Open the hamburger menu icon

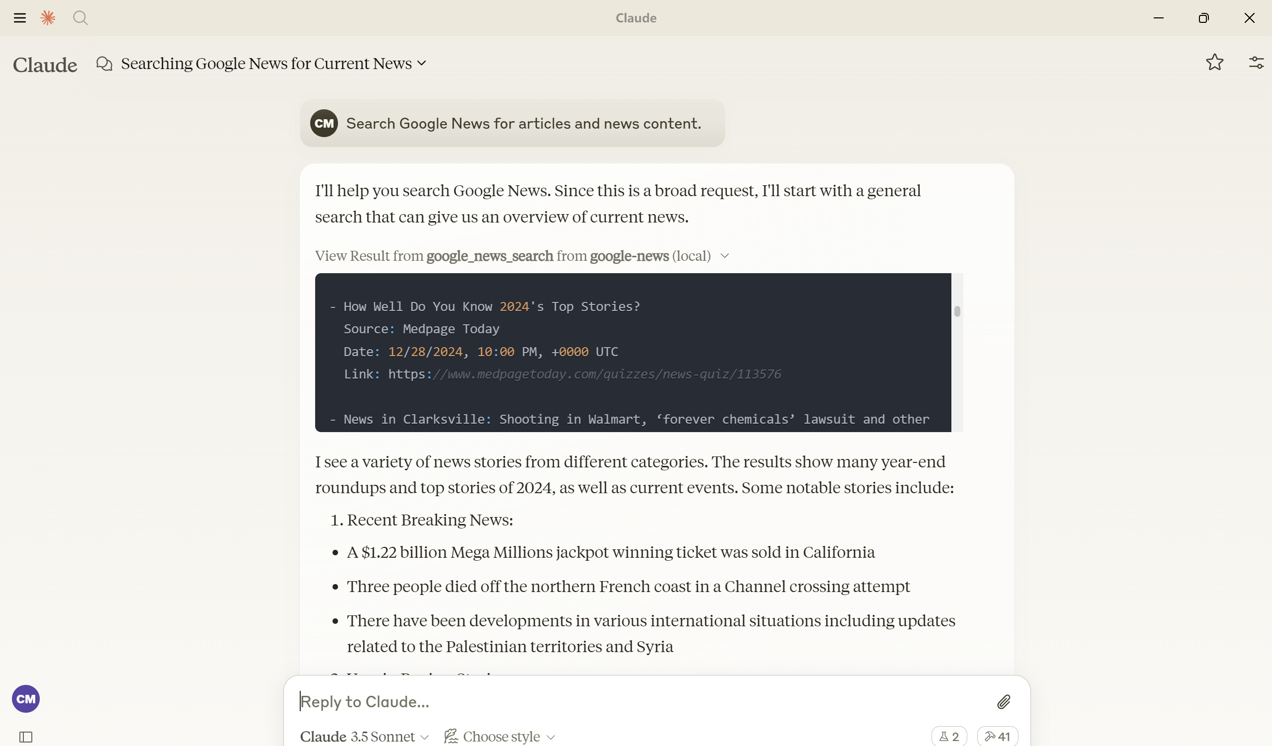pos(20,18)
